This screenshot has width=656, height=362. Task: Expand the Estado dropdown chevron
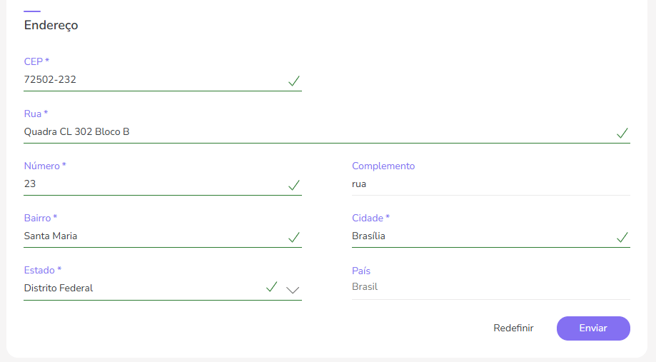click(293, 290)
